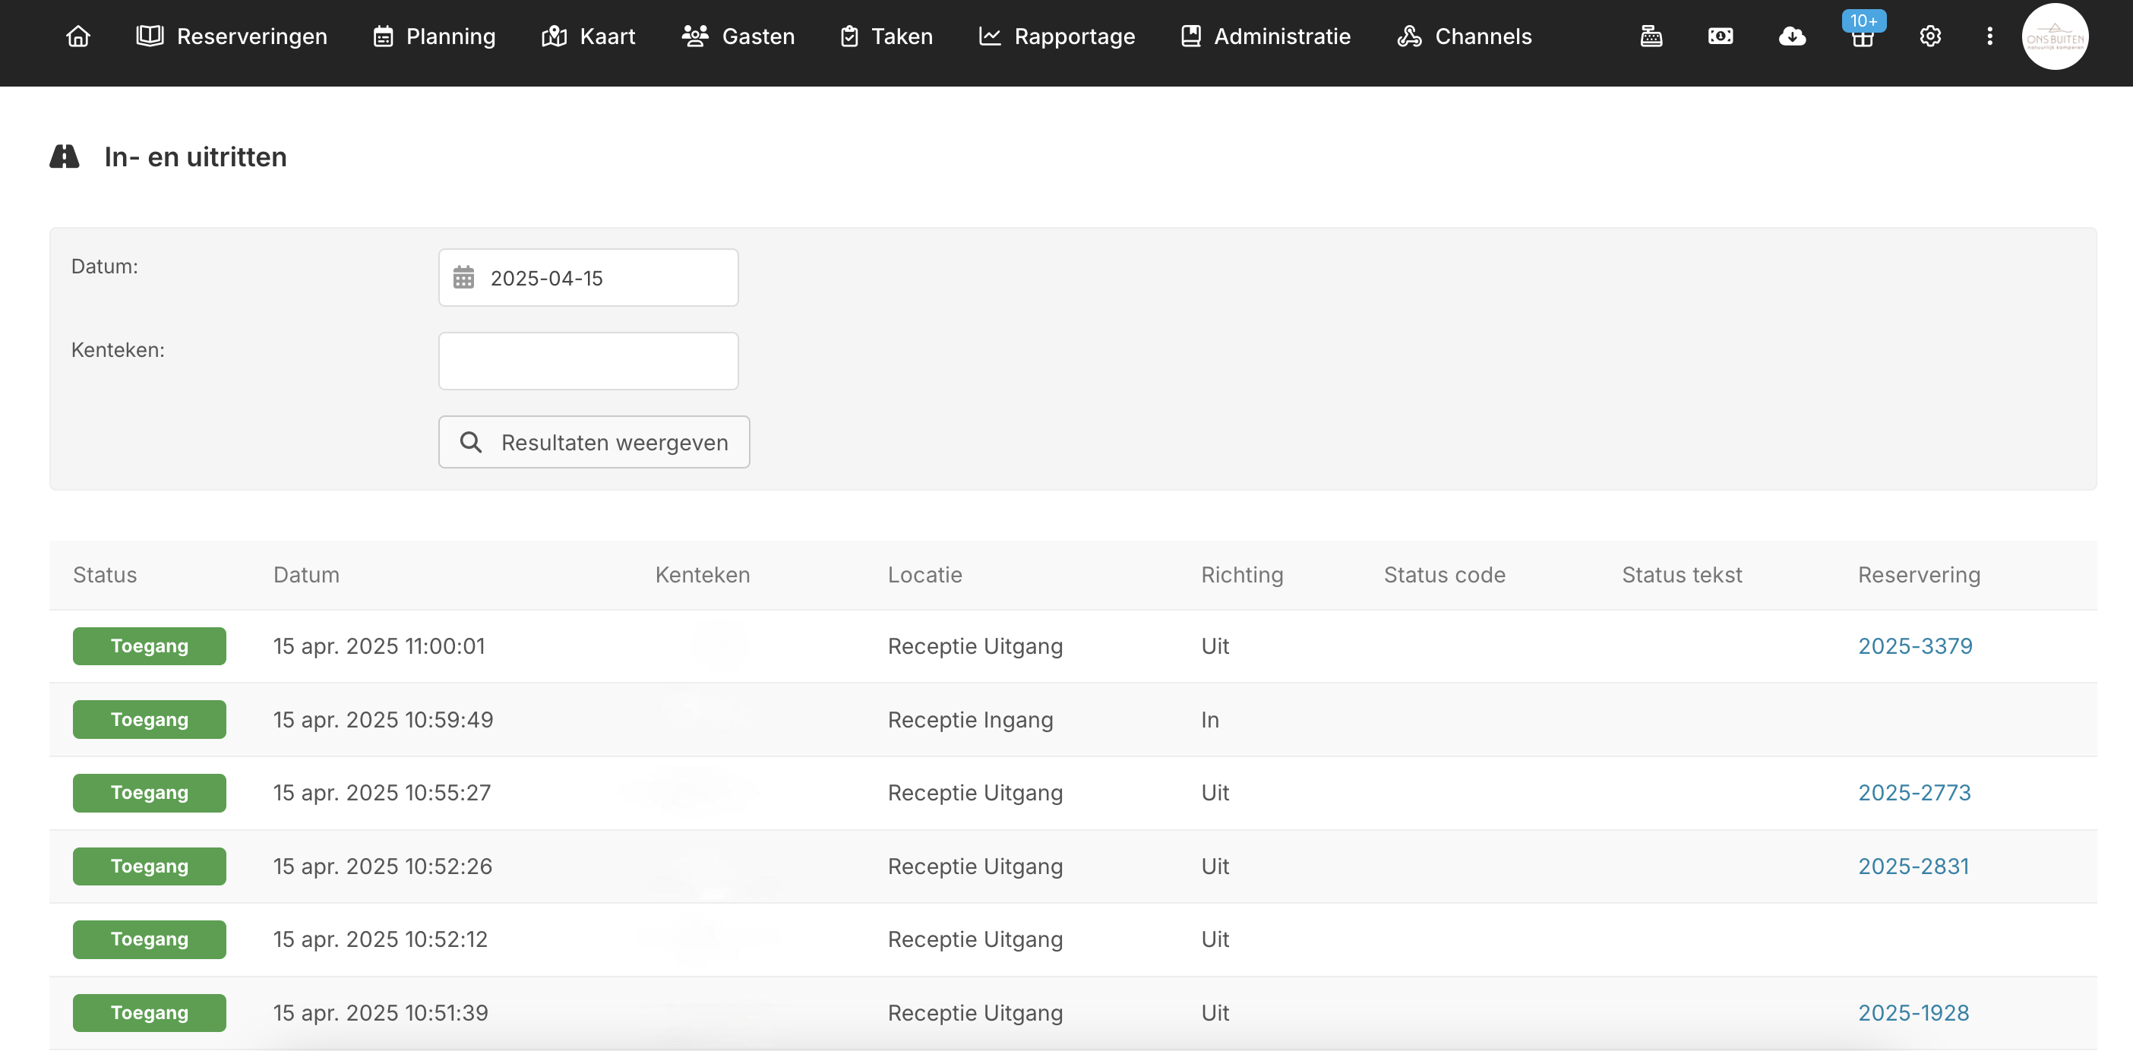Click the In direction cell

1210,720
